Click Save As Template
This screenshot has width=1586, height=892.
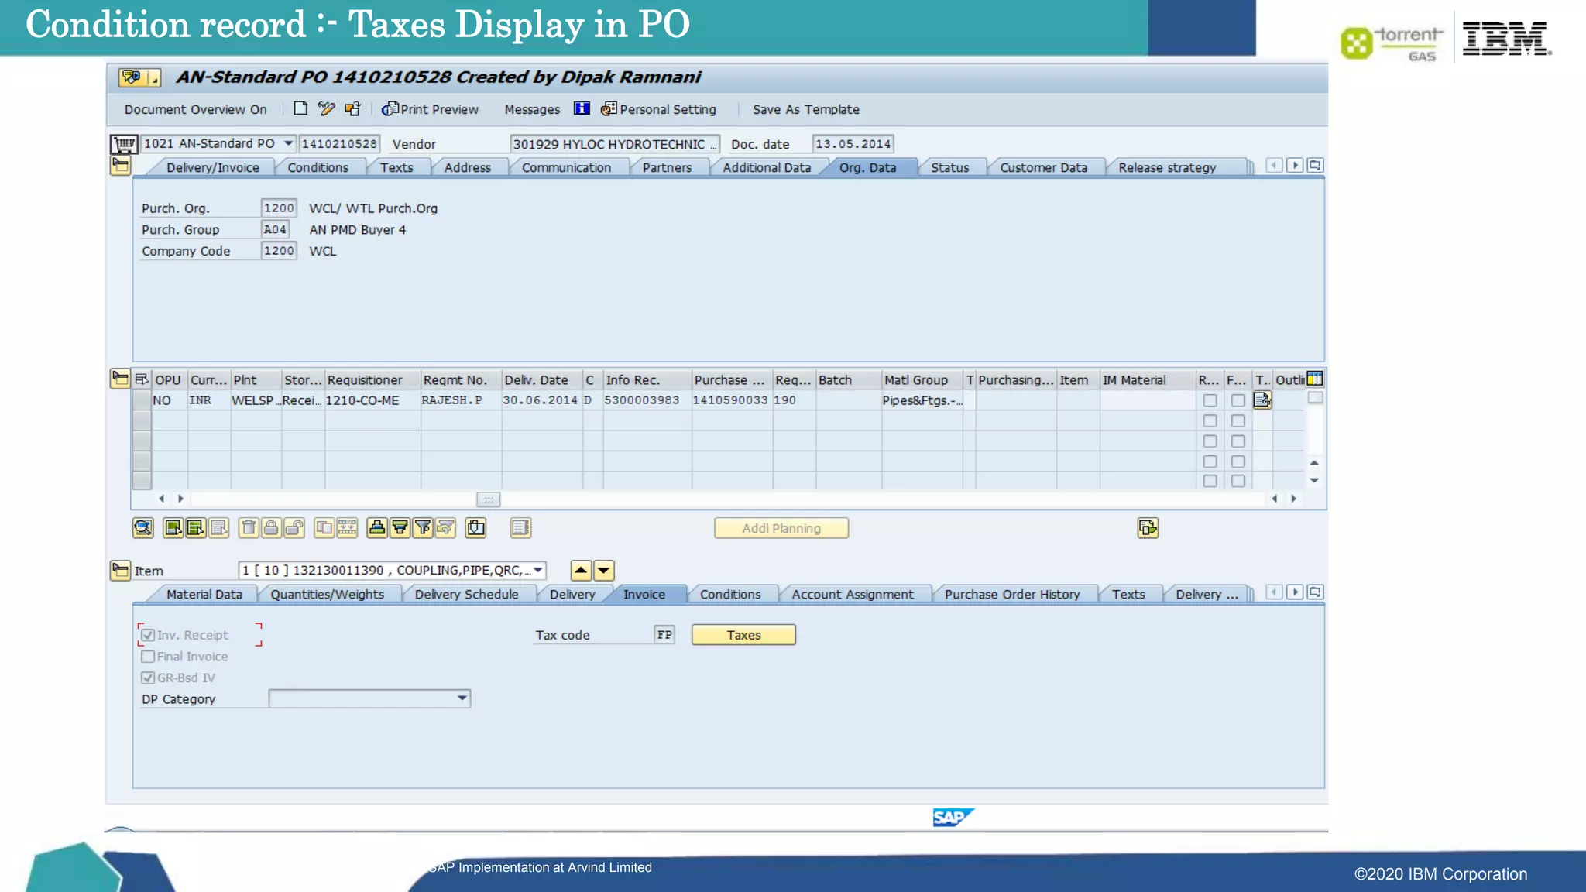click(806, 109)
